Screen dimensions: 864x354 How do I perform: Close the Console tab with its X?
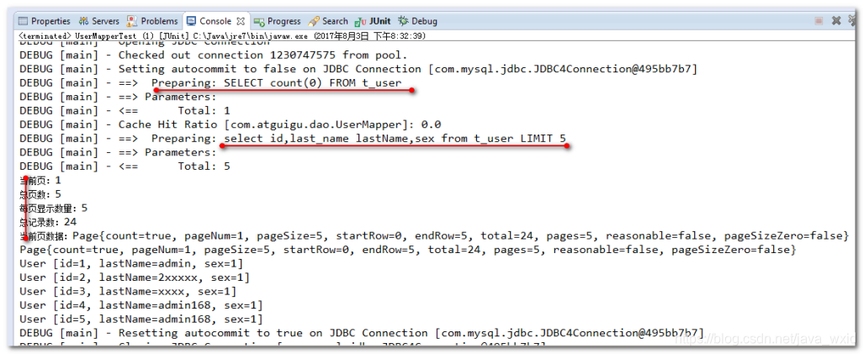[241, 22]
